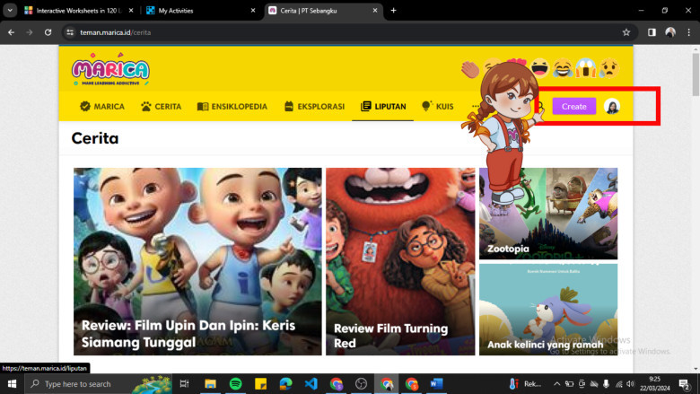Reload the page
700x394 pixels.
tap(48, 32)
